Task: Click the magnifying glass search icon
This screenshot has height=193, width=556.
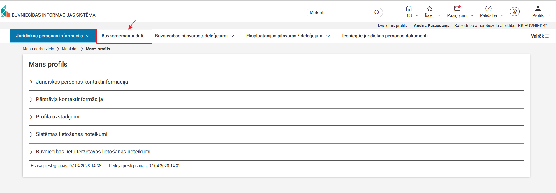Action: pos(377,13)
